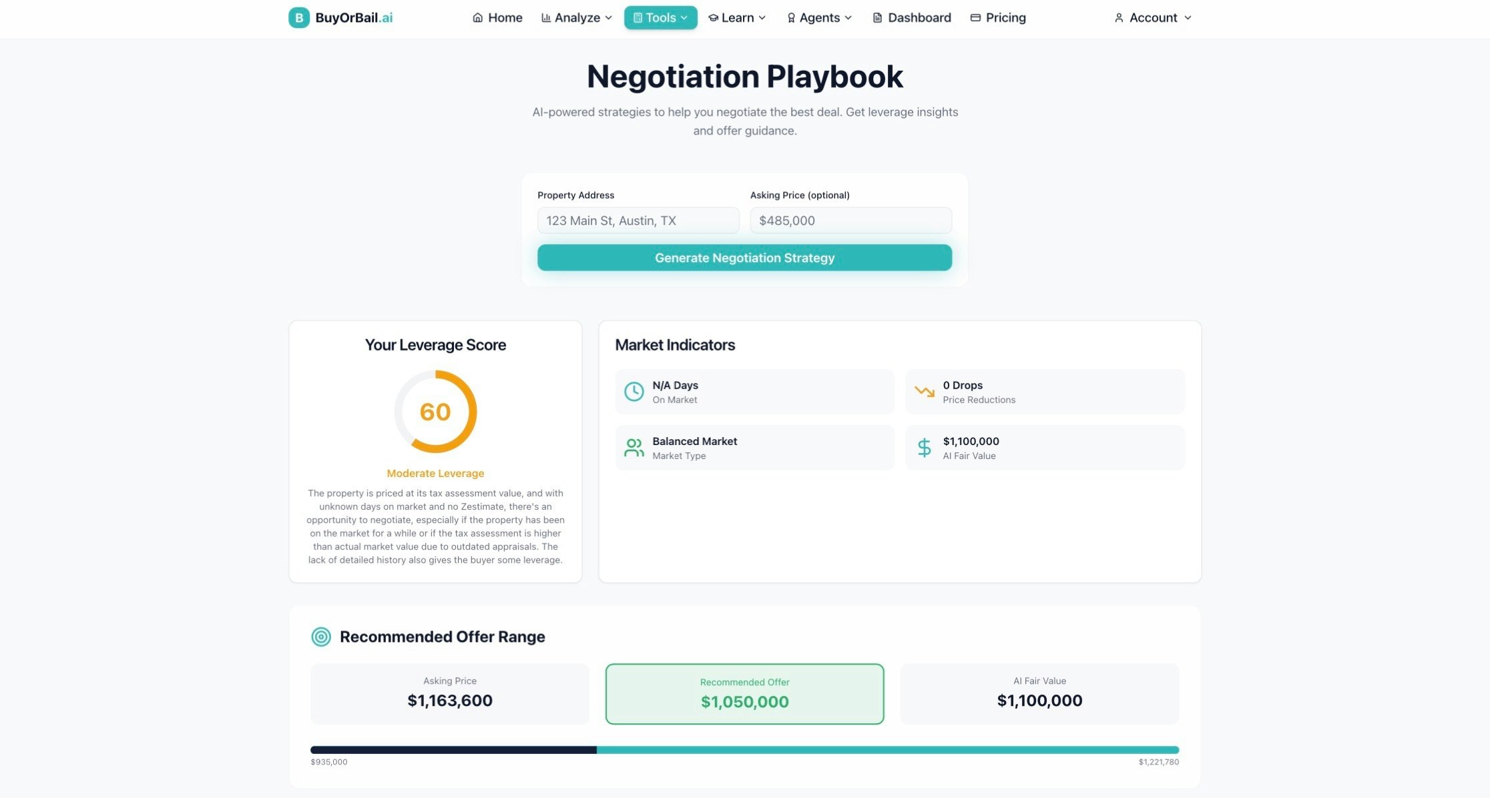Click Generate Negotiation Strategy
The width and height of the screenshot is (1490, 798).
point(744,258)
